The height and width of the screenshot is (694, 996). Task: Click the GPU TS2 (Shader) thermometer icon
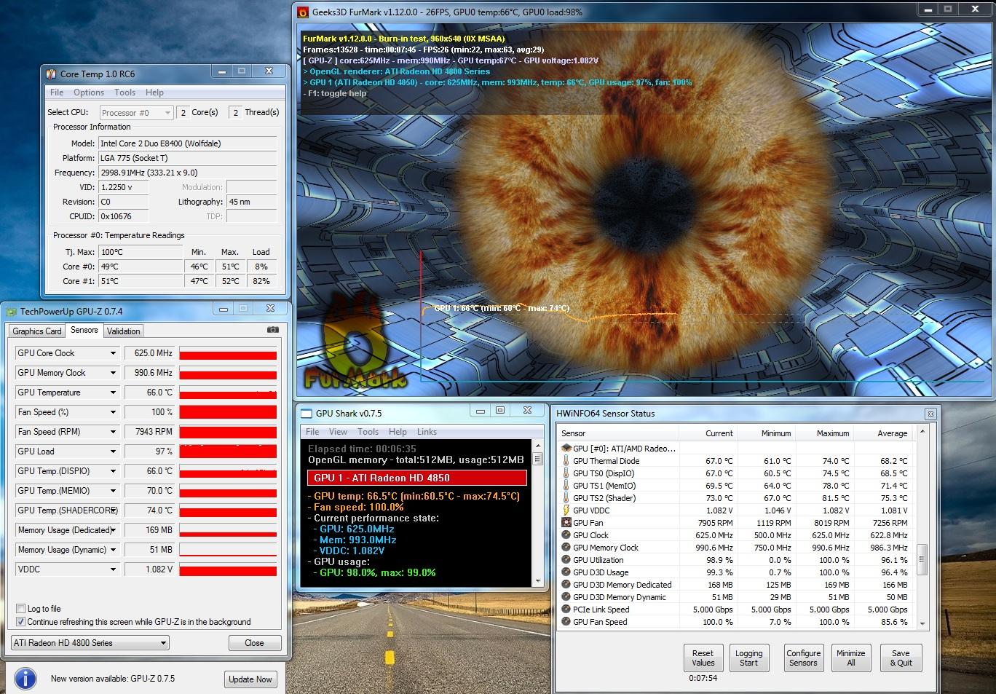566,498
